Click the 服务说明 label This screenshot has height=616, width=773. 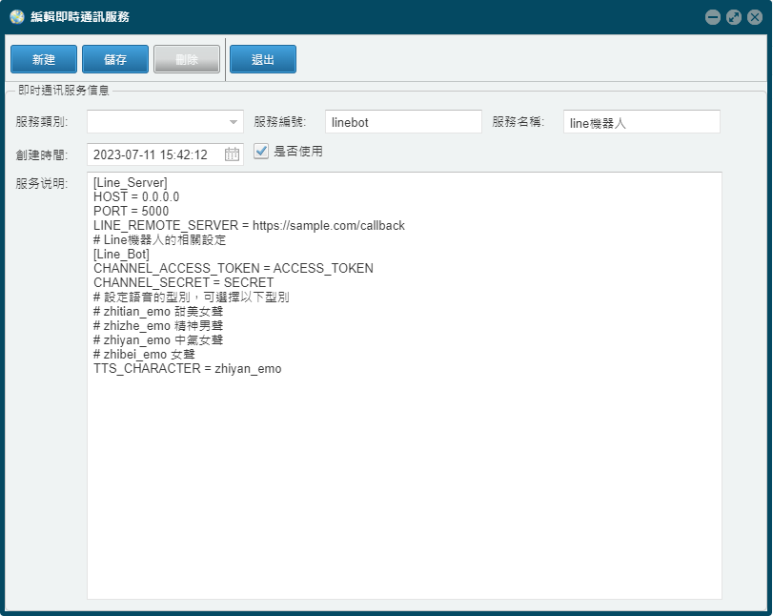pyautogui.click(x=41, y=183)
